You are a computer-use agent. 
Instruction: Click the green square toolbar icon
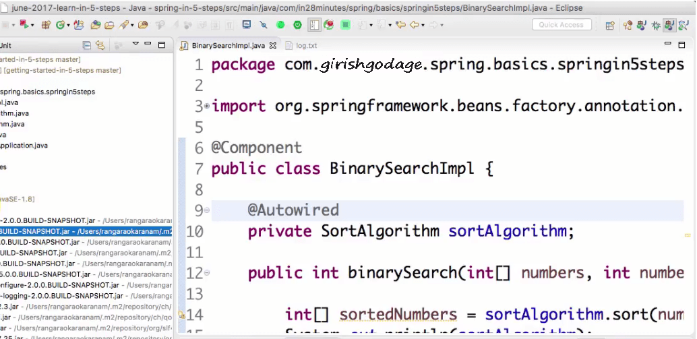(345, 25)
